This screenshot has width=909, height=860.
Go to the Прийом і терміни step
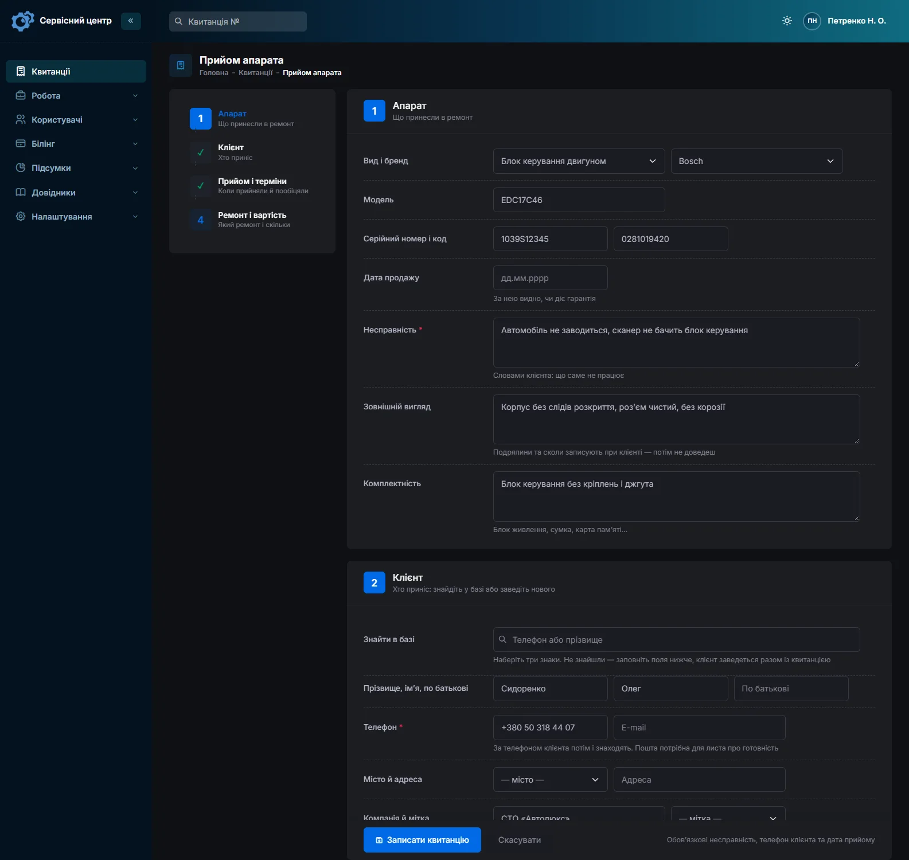249,186
